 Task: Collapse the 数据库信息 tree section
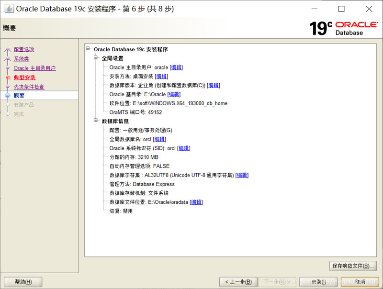click(x=96, y=120)
